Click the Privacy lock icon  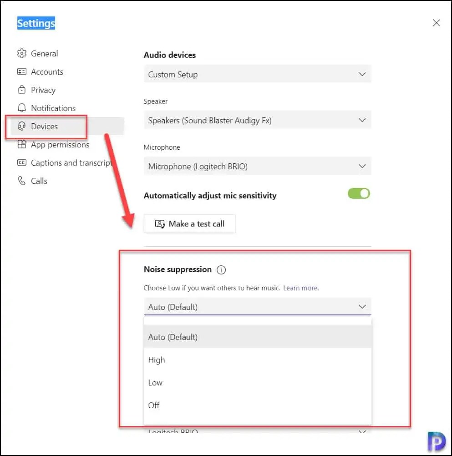tap(21, 90)
